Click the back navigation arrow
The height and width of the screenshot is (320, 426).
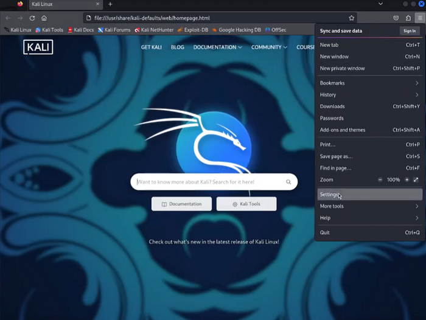[x=8, y=18]
